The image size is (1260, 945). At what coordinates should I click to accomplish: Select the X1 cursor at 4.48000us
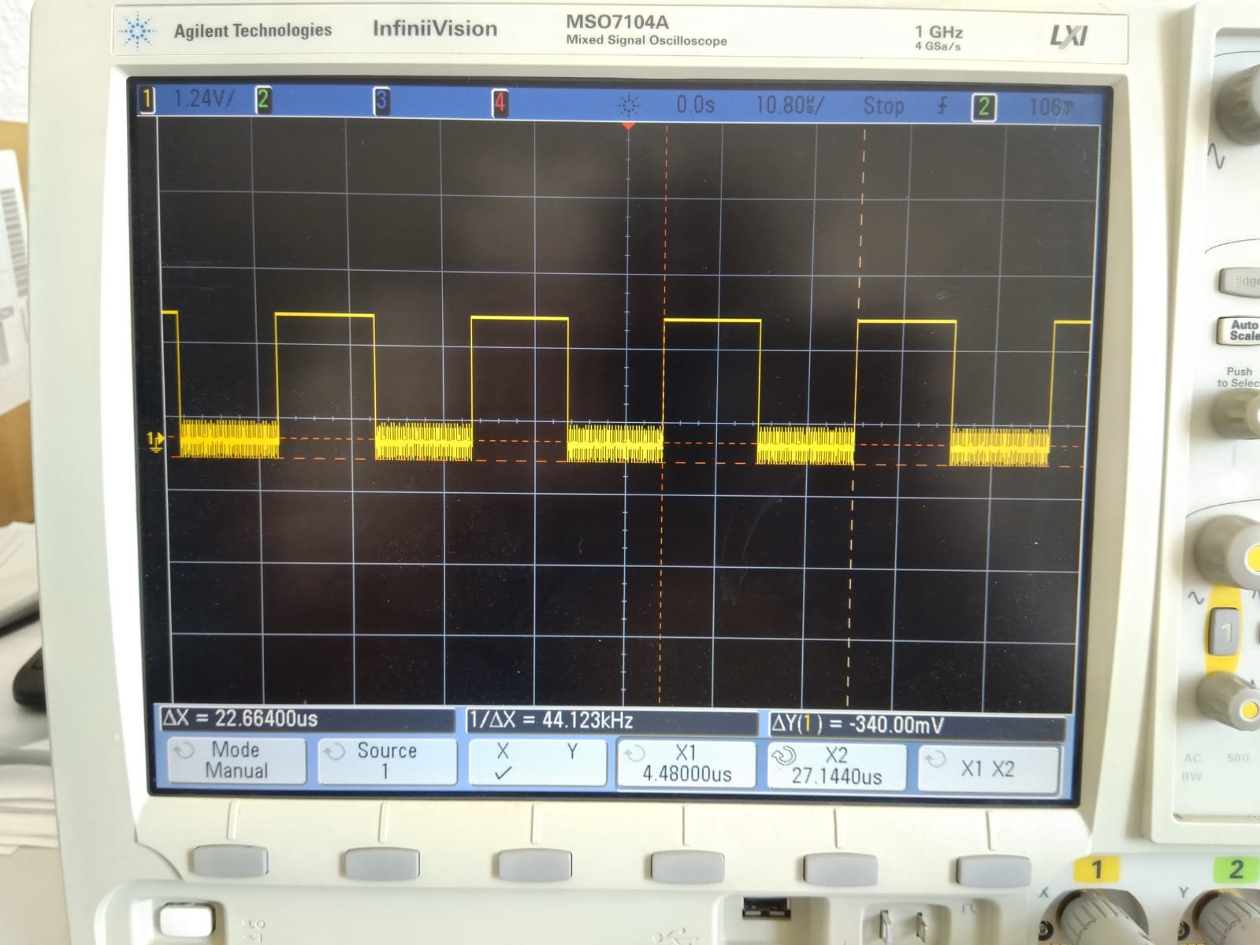[687, 762]
